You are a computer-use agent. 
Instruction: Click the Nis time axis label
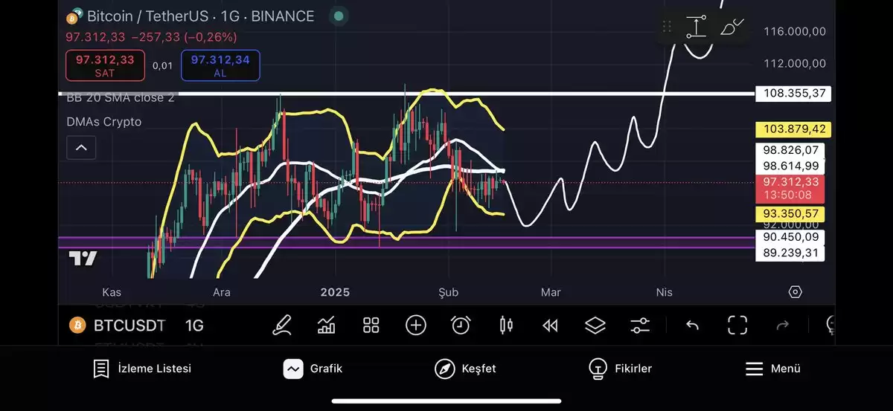click(x=664, y=292)
